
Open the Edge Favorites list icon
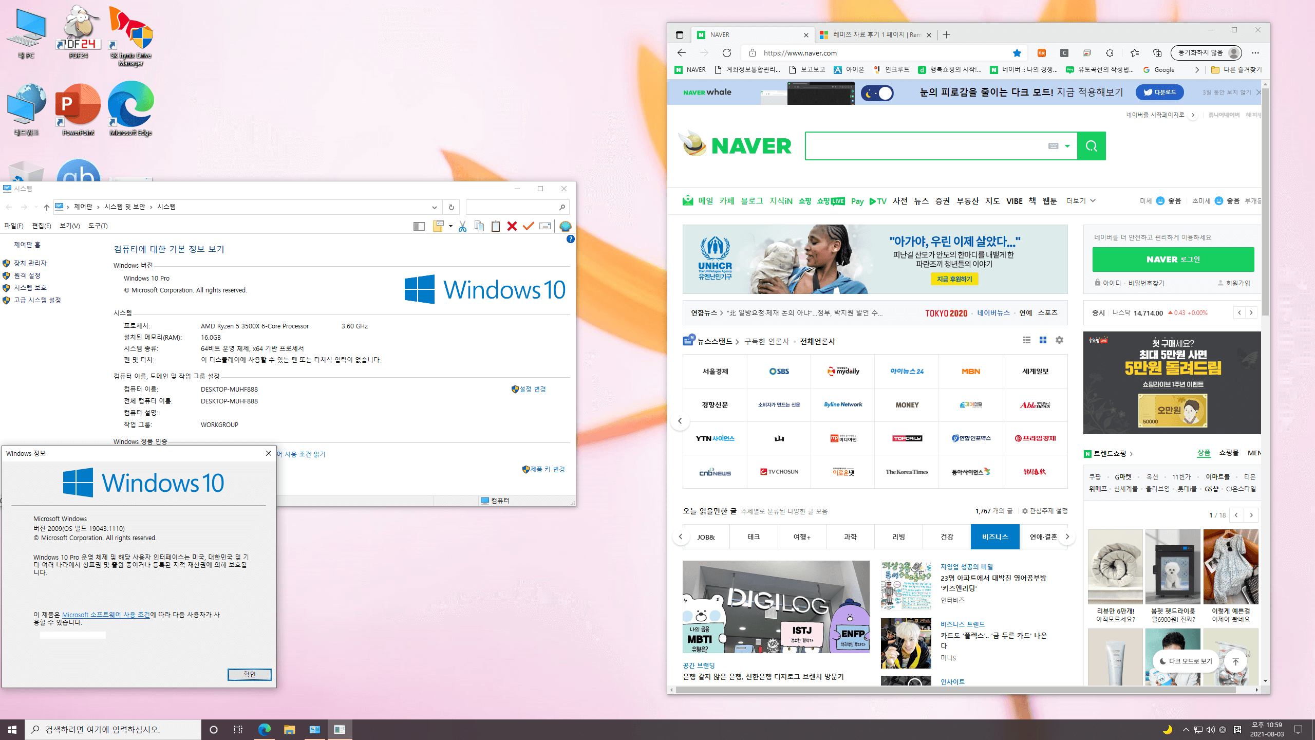[1134, 53]
